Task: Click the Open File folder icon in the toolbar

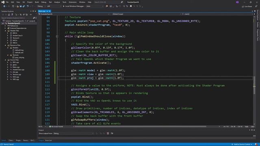Action: pos(17,6)
